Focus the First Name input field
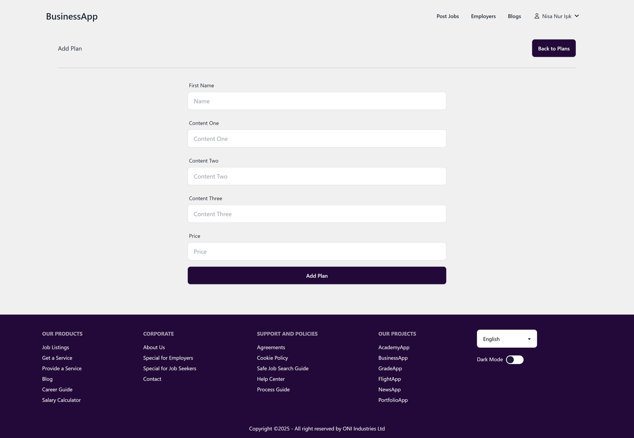Image resolution: width=634 pixels, height=438 pixels. click(317, 101)
